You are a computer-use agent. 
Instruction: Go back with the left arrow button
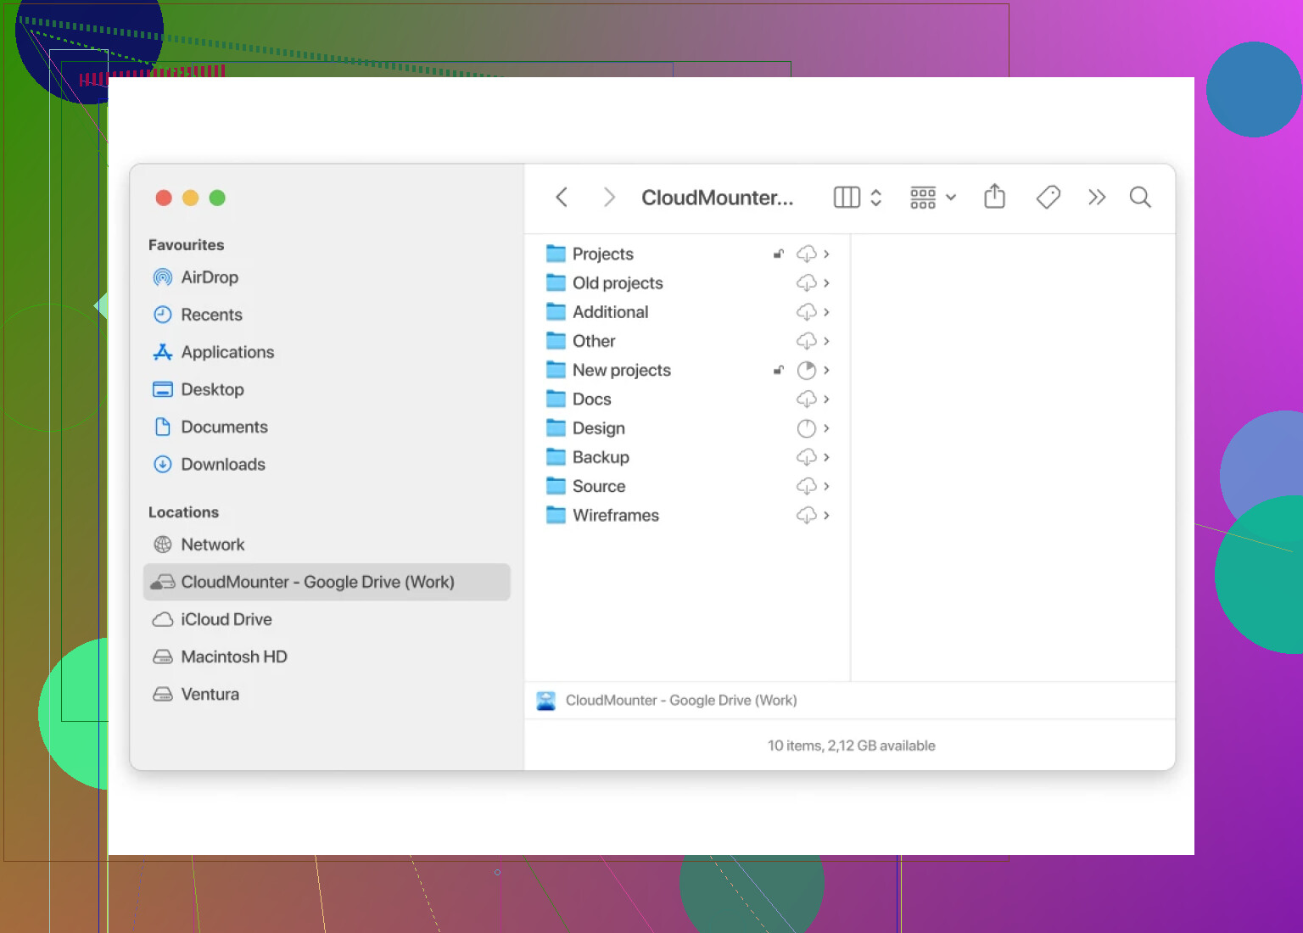(x=562, y=198)
